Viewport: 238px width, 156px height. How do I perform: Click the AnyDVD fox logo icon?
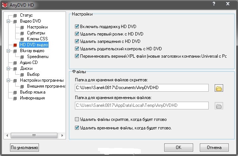5,5
